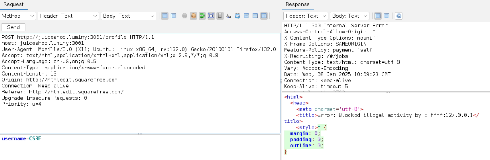Show request above response layout icon
This screenshot has height=160, width=490.
click(x=255, y=16)
